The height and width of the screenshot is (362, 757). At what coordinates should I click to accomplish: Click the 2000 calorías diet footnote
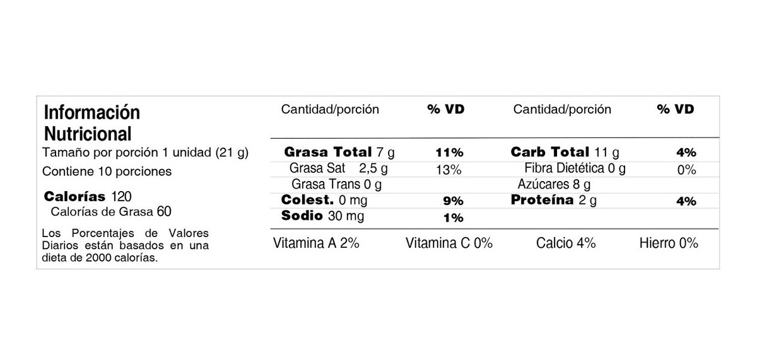click(x=125, y=245)
